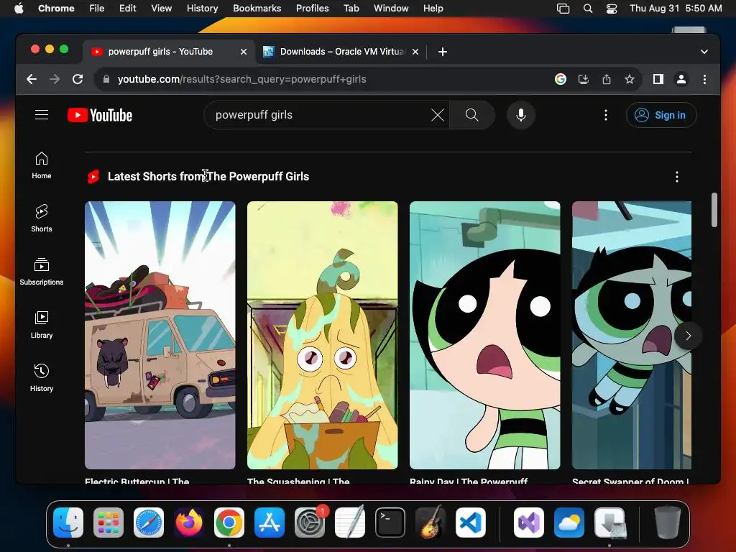Open Terminal from the Dock
Image resolution: width=736 pixels, height=552 pixels.
(x=390, y=523)
